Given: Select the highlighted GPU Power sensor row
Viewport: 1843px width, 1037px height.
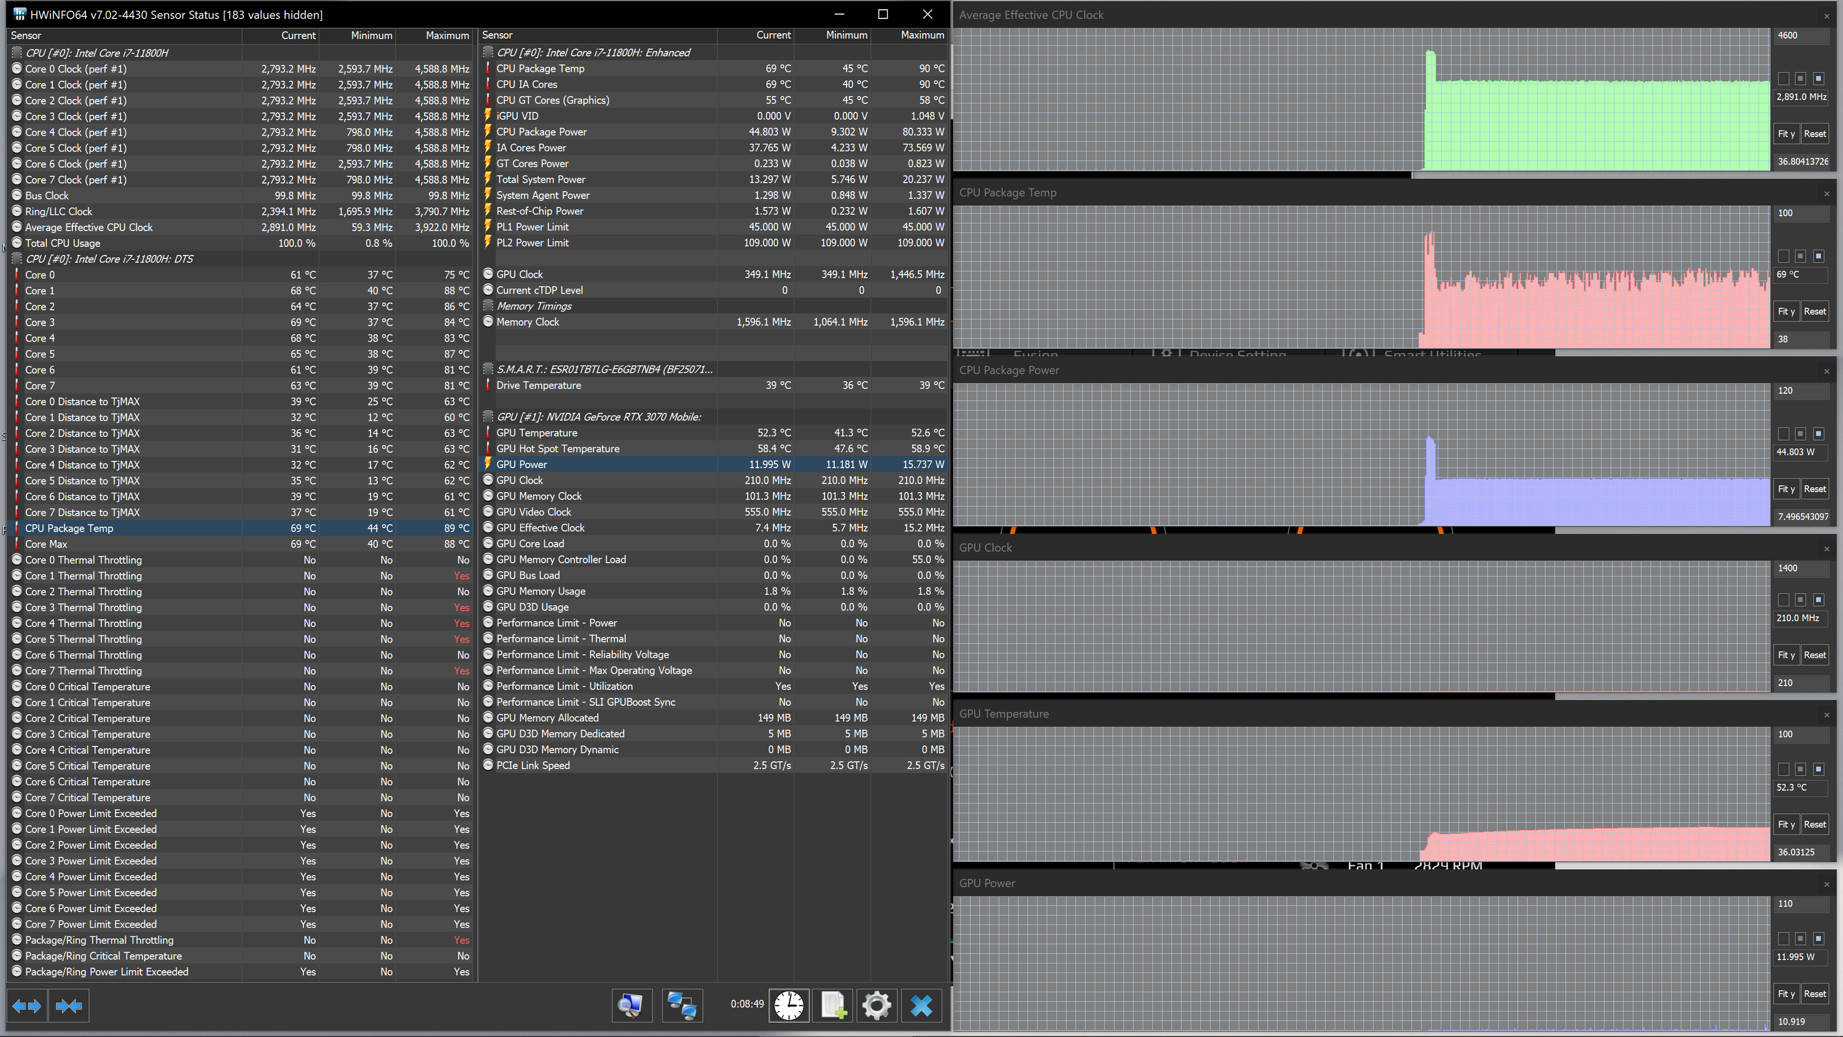Looking at the screenshot, I should point(522,464).
